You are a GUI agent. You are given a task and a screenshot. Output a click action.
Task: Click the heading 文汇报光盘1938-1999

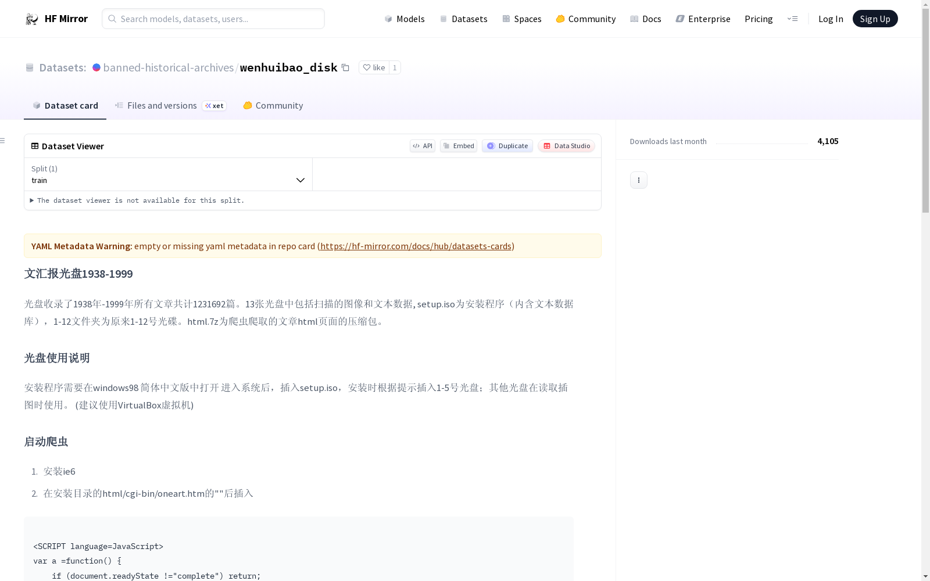pyautogui.click(x=78, y=274)
